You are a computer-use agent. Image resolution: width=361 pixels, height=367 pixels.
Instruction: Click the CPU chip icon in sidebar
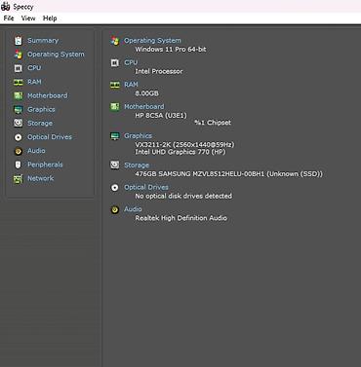(x=19, y=68)
